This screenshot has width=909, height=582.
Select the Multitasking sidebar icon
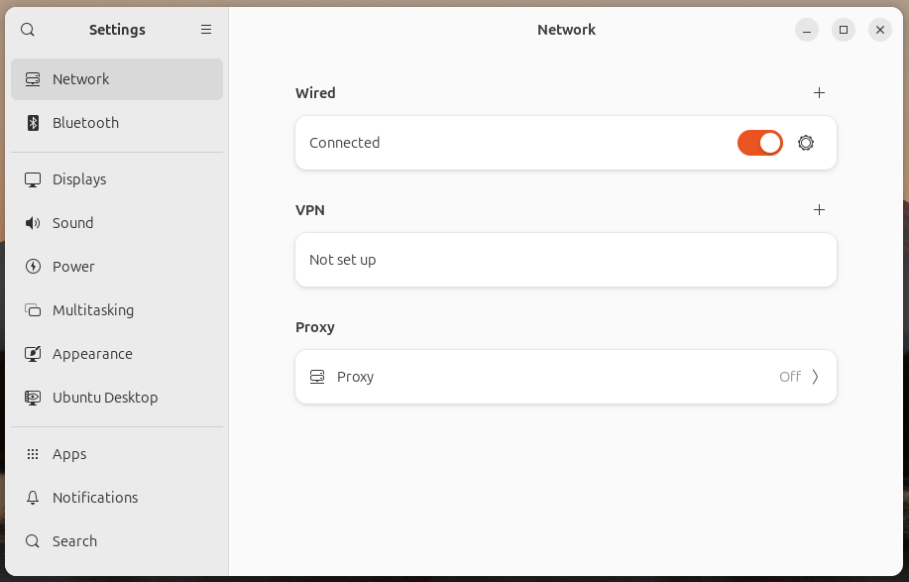point(32,310)
